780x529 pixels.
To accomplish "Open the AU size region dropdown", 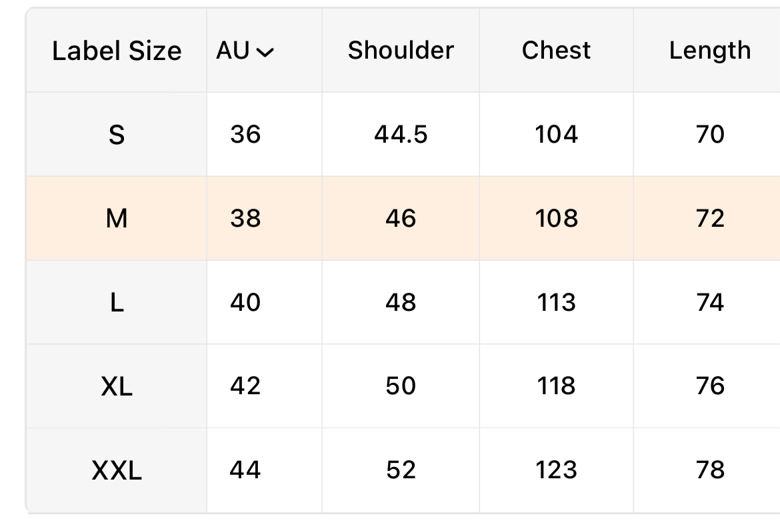I will pyautogui.click(x=245, y=51).
